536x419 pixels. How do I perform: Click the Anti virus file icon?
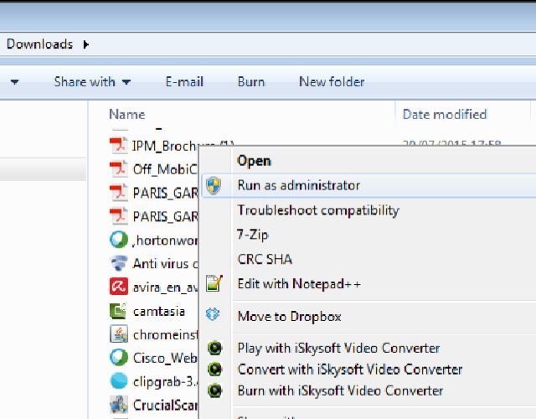pos(119,263)
